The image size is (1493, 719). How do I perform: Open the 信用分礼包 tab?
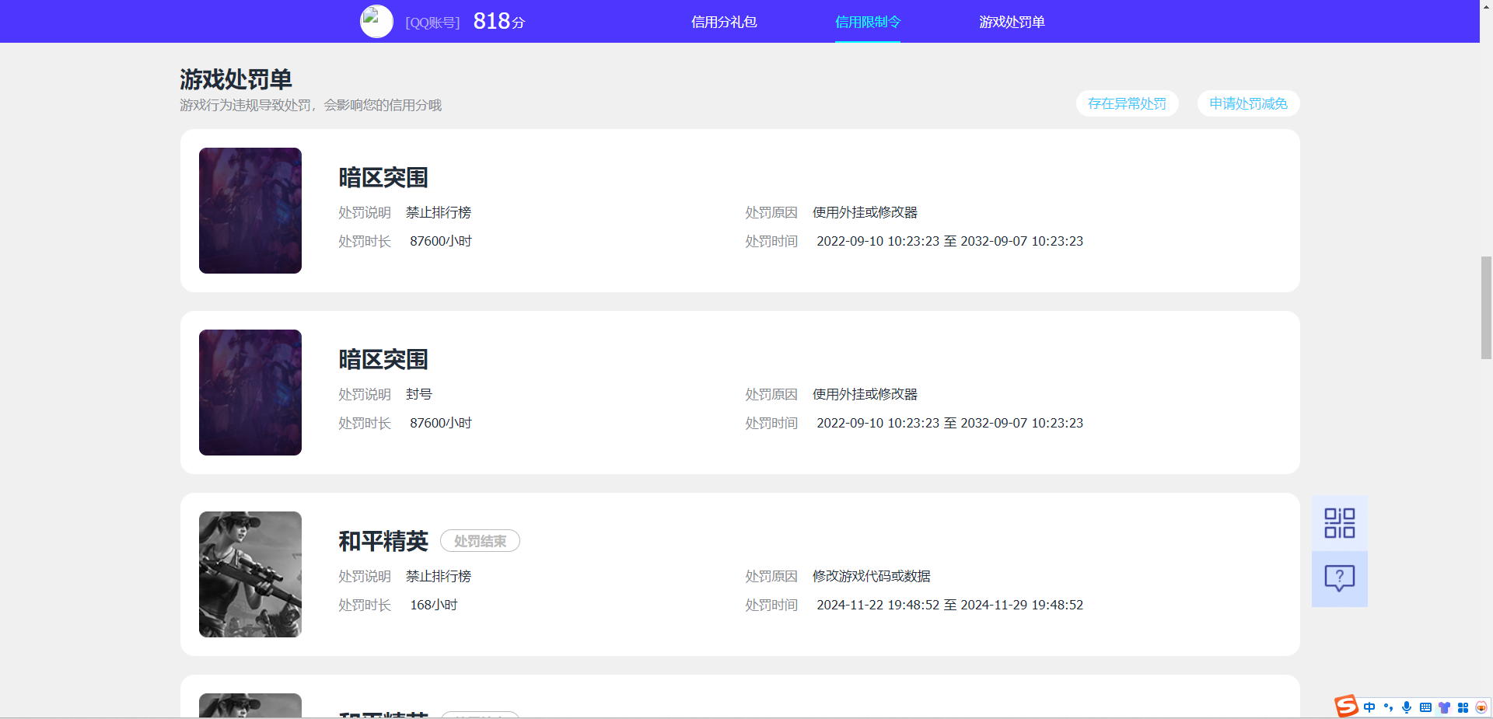(724, 22)
